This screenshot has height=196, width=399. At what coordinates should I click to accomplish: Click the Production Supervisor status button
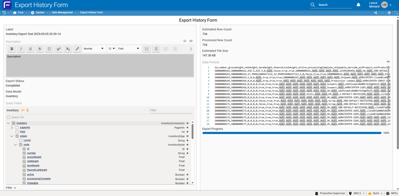[x=330, y=193]
